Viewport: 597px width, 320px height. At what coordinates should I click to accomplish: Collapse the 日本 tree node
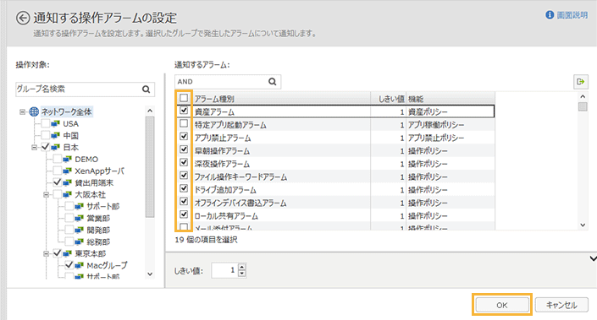34,147
